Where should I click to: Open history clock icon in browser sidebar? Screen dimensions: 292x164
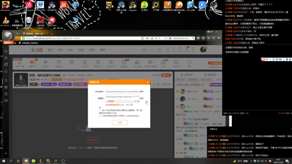6,58
